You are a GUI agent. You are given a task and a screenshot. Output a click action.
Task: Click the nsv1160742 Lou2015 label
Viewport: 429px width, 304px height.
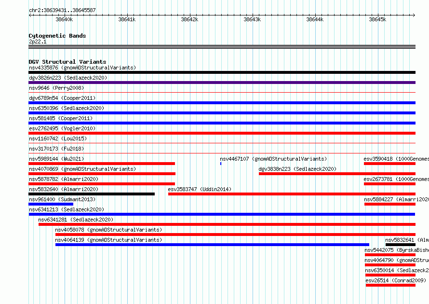tap(58, 138)
